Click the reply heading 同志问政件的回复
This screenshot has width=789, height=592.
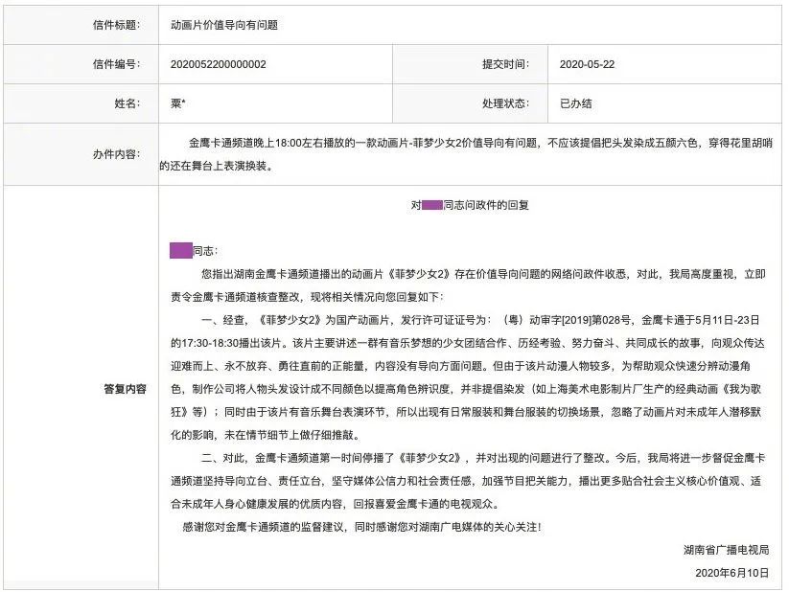486,205
